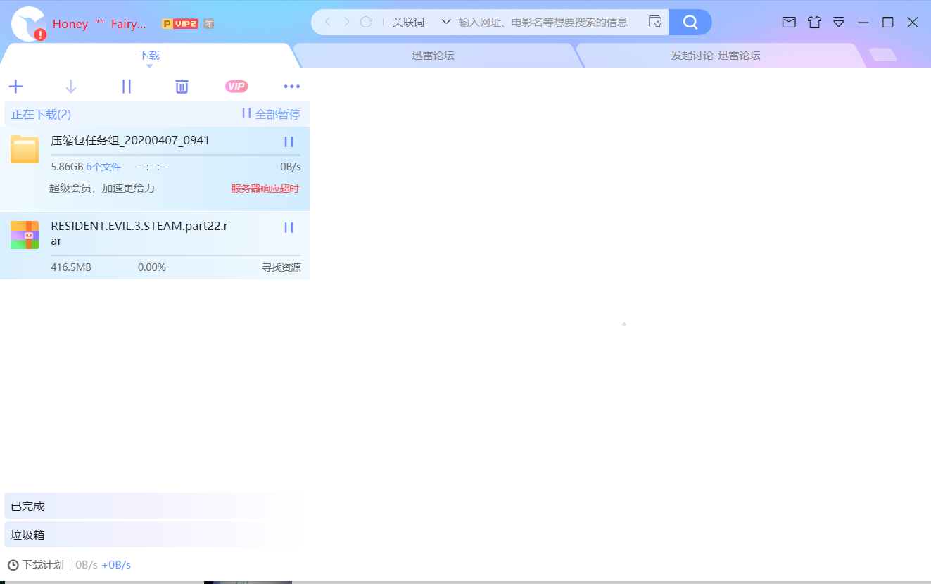Open the skin/theme icon near titlebar
This screenshot has width=931, height=584.
pyautogui.click(x=814, y=22)
